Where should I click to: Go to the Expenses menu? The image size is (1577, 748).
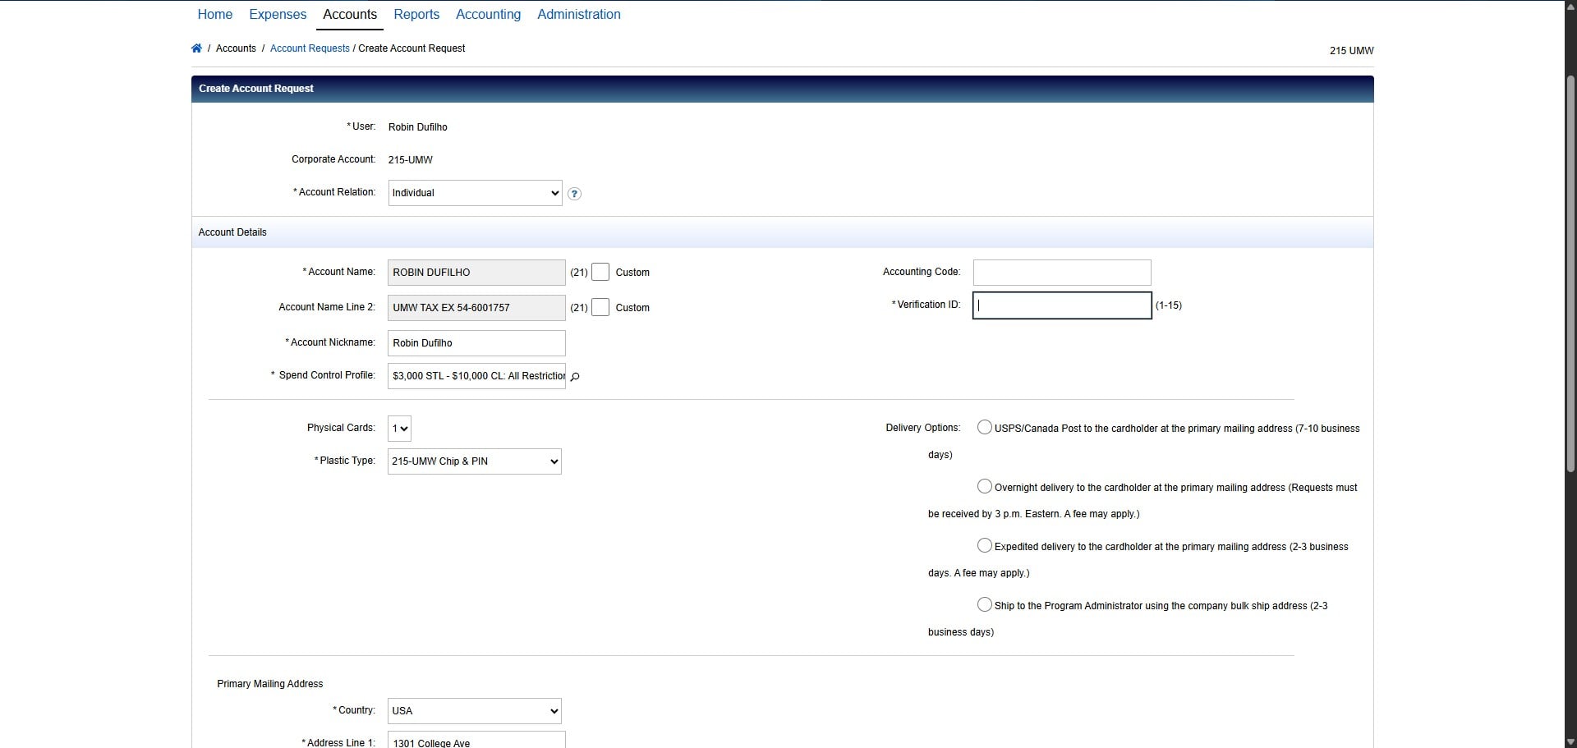(277, 14)
